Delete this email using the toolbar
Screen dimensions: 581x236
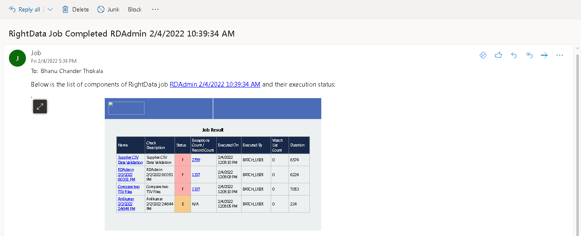click(x=75, y=9)
